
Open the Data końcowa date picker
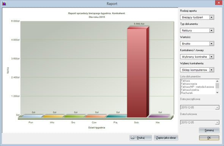coord(217,122)
